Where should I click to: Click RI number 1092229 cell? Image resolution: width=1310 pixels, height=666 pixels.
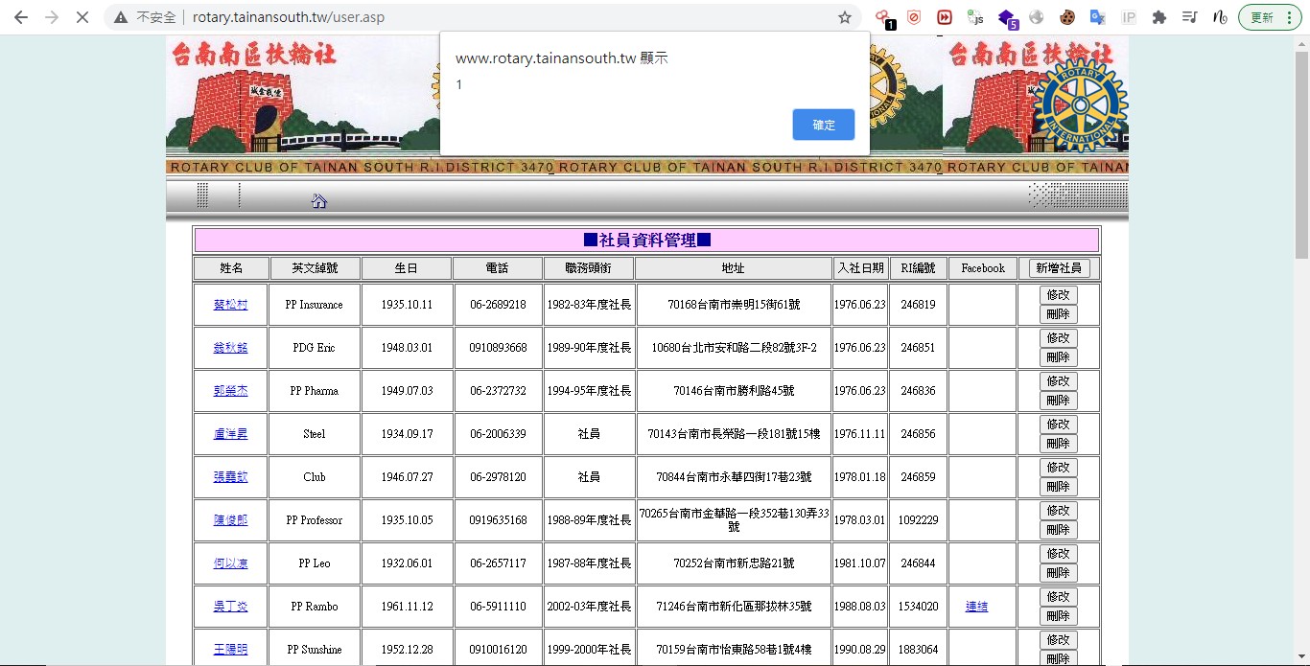[919, 520]
